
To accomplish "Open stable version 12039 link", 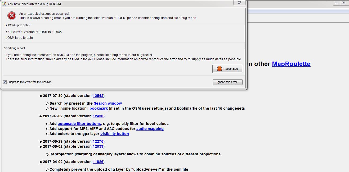I will [x=98, y=147].
